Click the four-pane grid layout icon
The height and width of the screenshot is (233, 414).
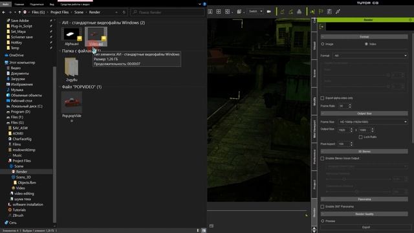click(219, 12)
